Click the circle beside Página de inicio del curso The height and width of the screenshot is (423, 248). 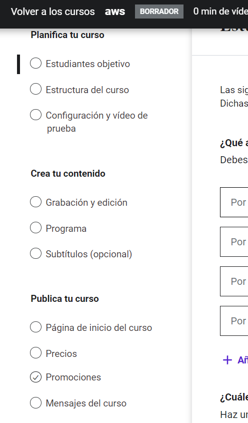[x=35, y=327]
